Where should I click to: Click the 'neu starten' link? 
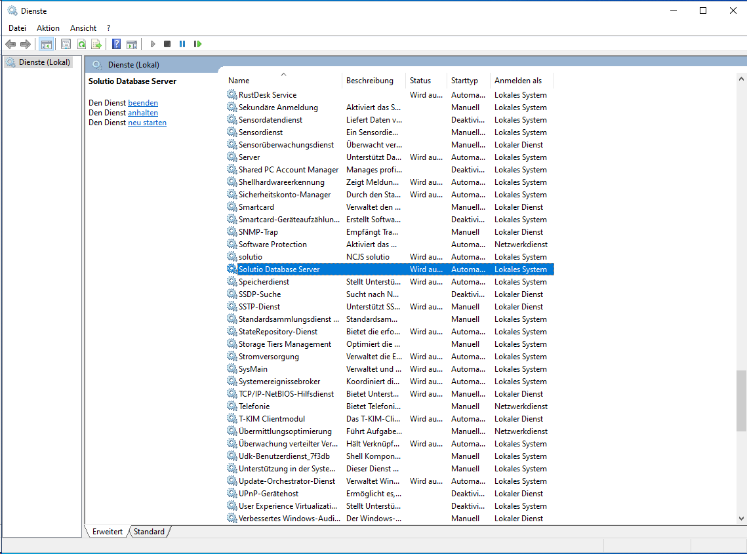(x=147, y=123)
